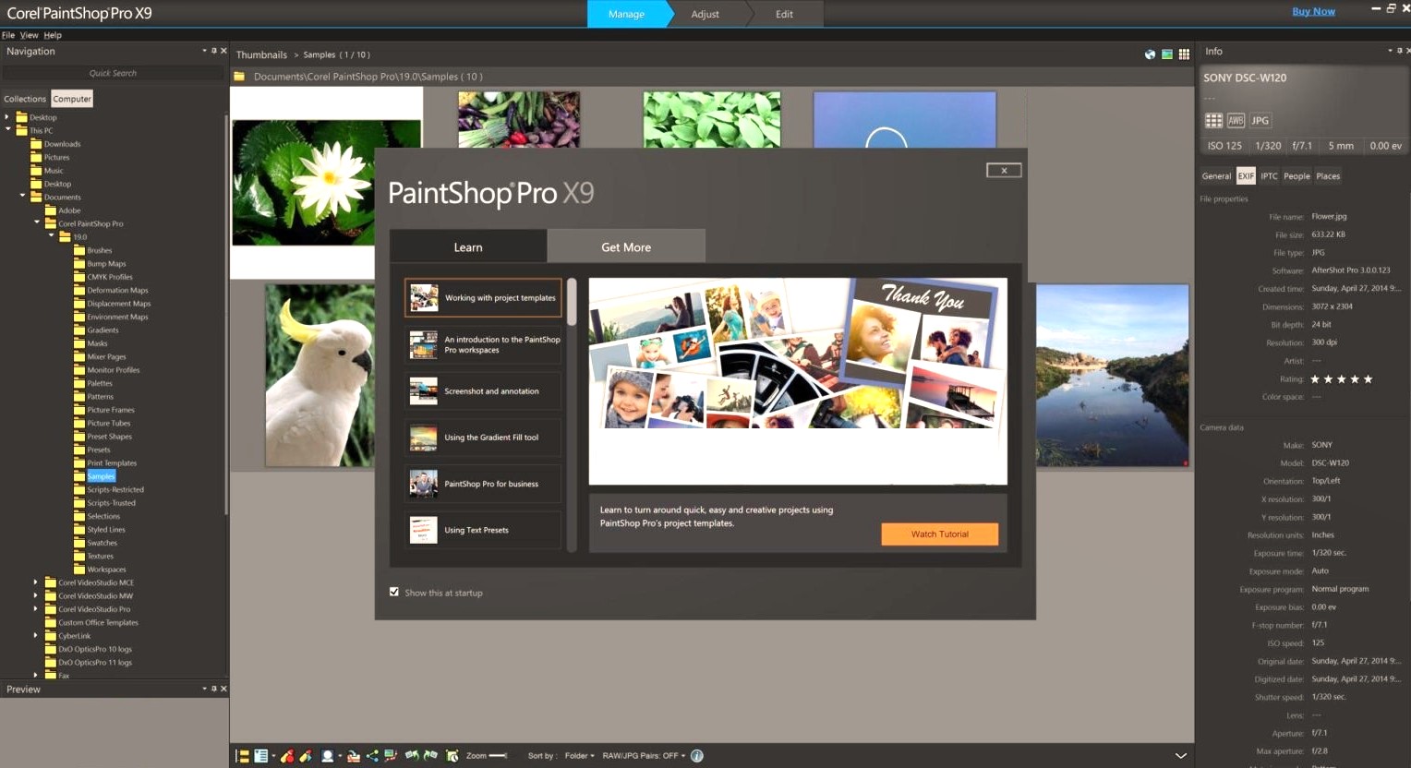Adjust the thumbnail Zoom slider
Viewport: 1411px width, 768px height.
click(x=499, y=756)
